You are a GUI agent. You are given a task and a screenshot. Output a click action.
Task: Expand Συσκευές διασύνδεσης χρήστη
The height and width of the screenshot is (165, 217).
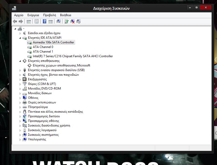pos(20,126)
